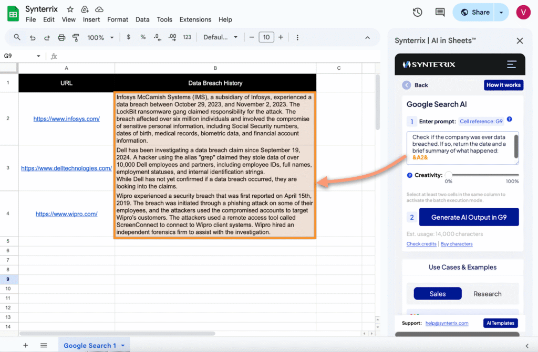Screen dimensions: 538x352
Task: Open the comments icon
Action: click(440, 13)
